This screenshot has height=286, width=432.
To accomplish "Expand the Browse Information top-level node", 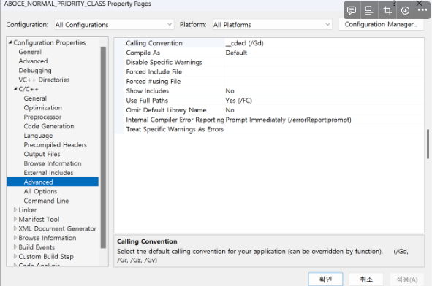I will click(15, 238).
